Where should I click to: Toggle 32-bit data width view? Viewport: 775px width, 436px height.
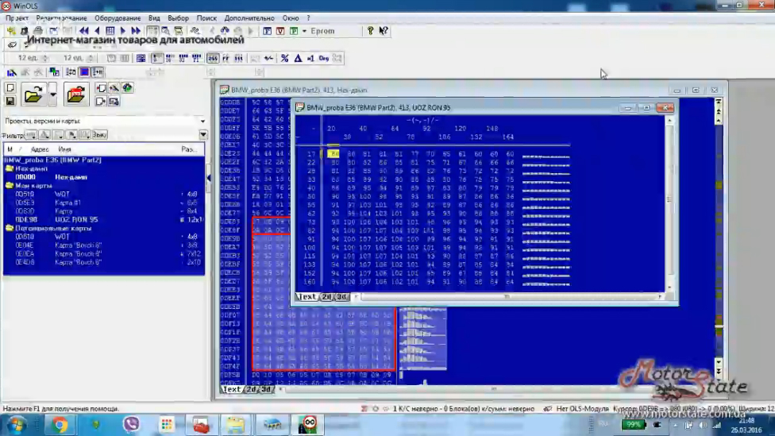[183, 58]
